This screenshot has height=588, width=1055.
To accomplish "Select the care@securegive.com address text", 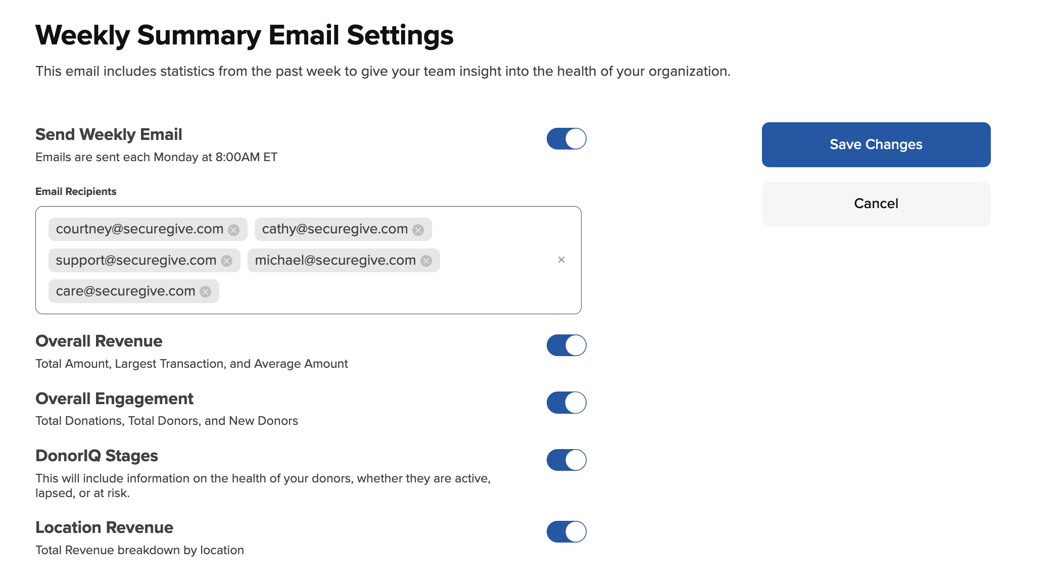I will point(125,291).
